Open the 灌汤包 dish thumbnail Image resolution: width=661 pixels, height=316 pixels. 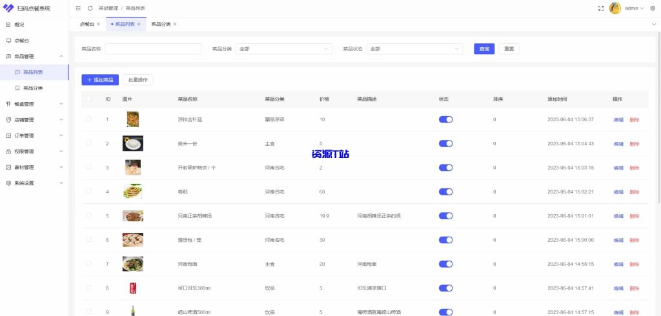coord(133,240)
